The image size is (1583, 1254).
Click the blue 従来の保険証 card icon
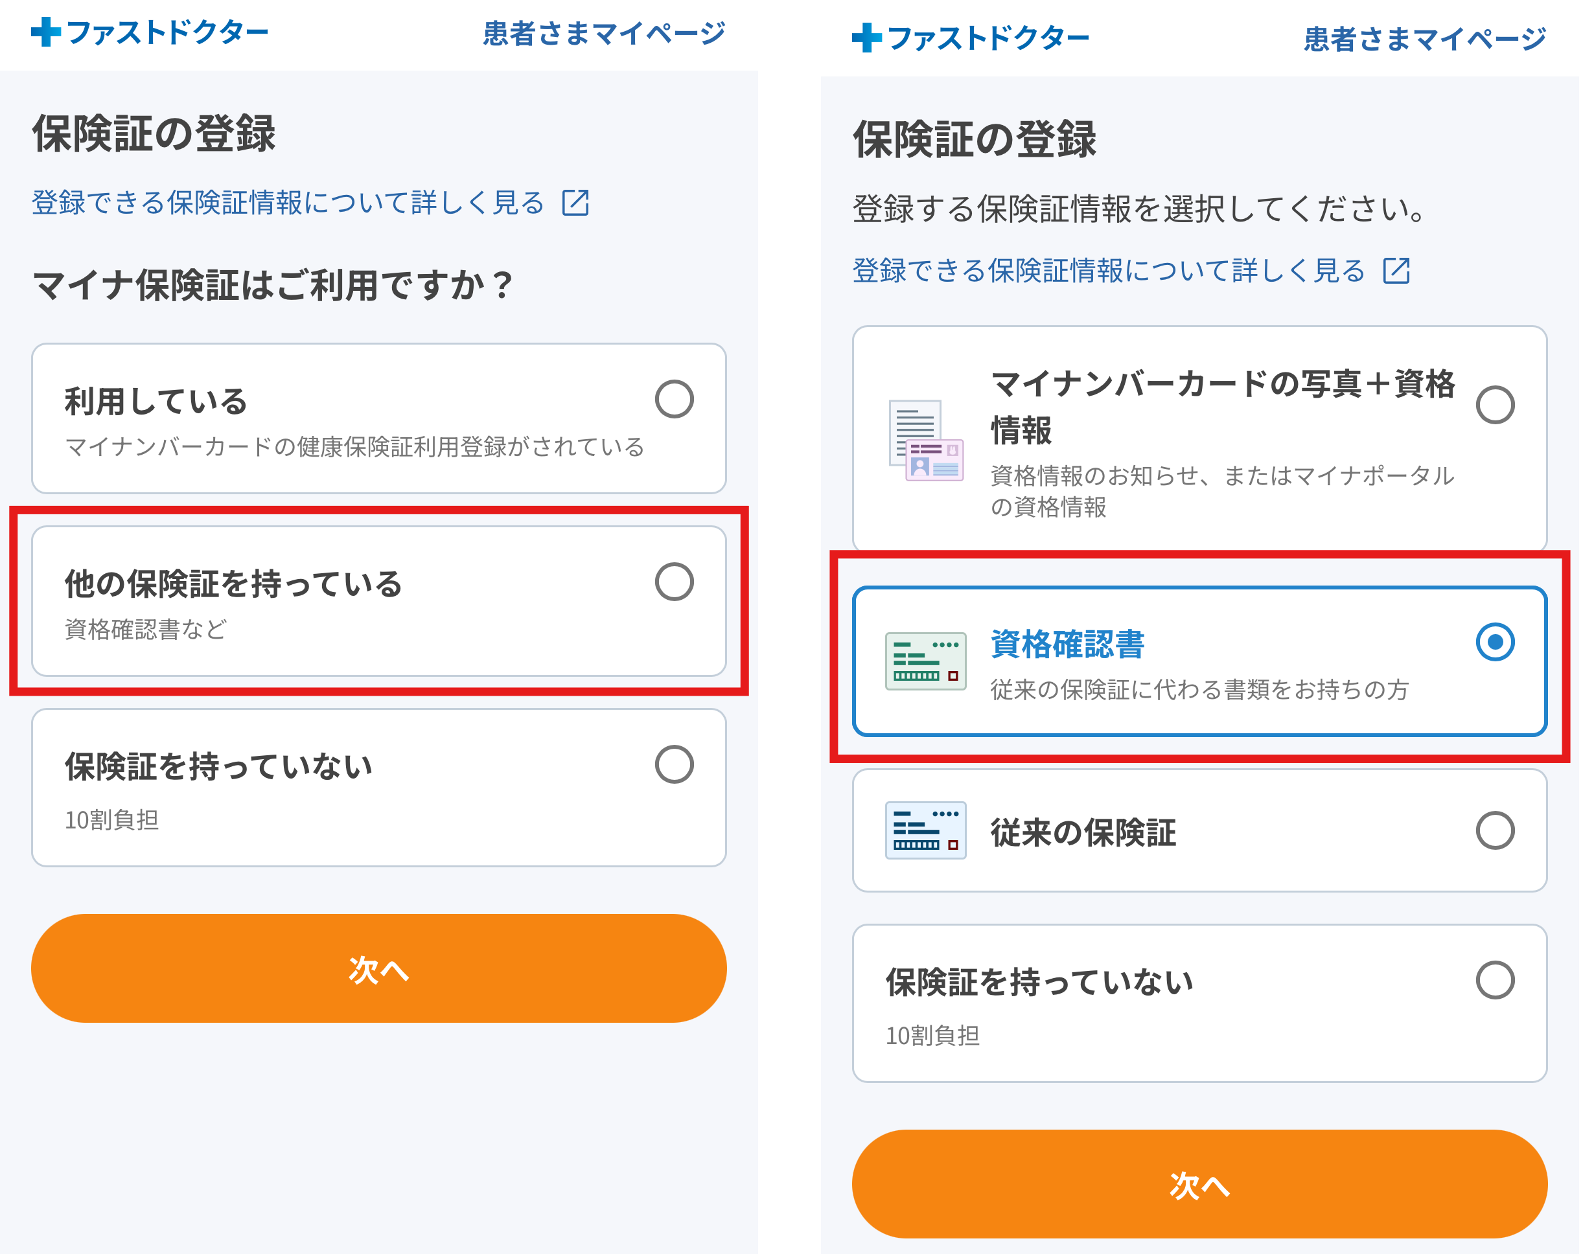926,830
